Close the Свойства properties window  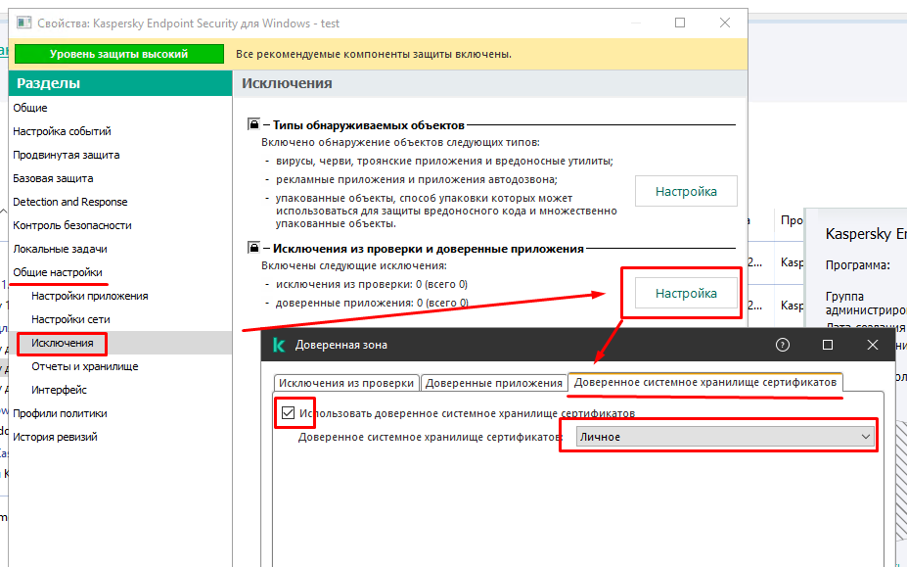point(725,23)
